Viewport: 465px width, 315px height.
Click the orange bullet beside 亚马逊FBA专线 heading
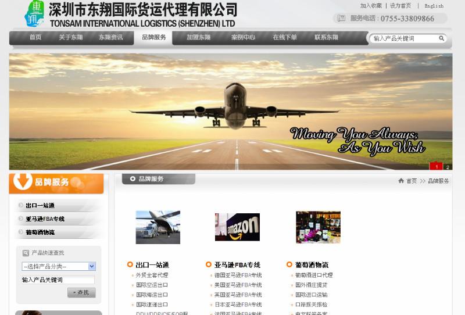(209, 265)
